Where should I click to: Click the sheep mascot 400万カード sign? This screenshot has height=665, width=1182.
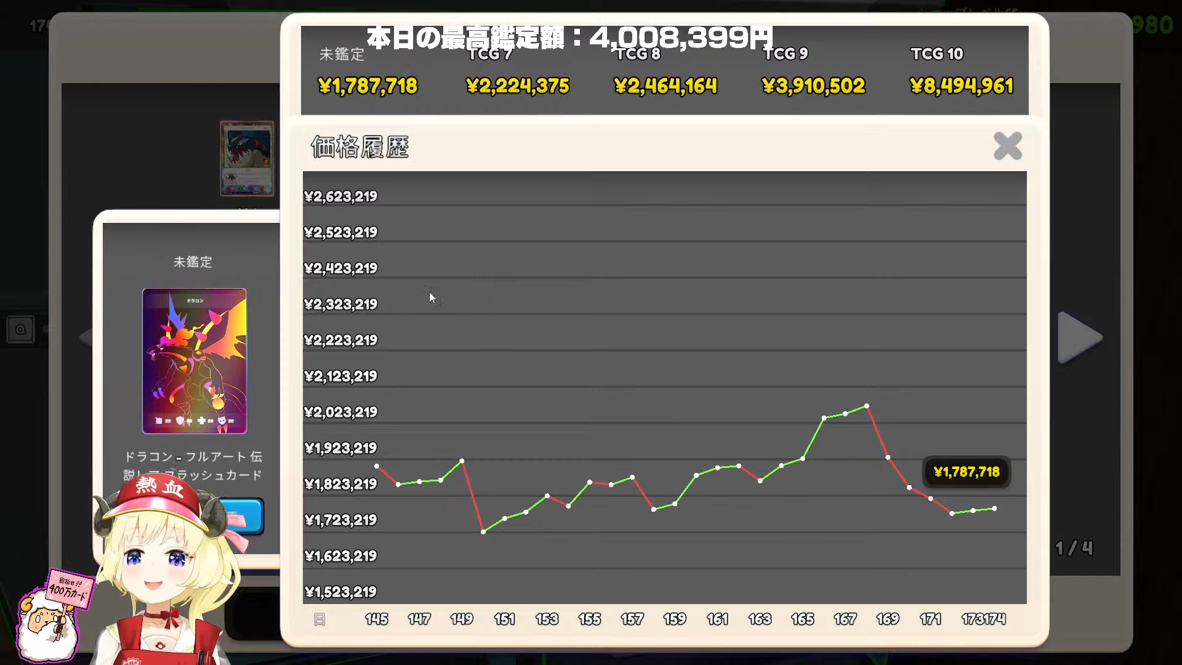click(70, 588)
